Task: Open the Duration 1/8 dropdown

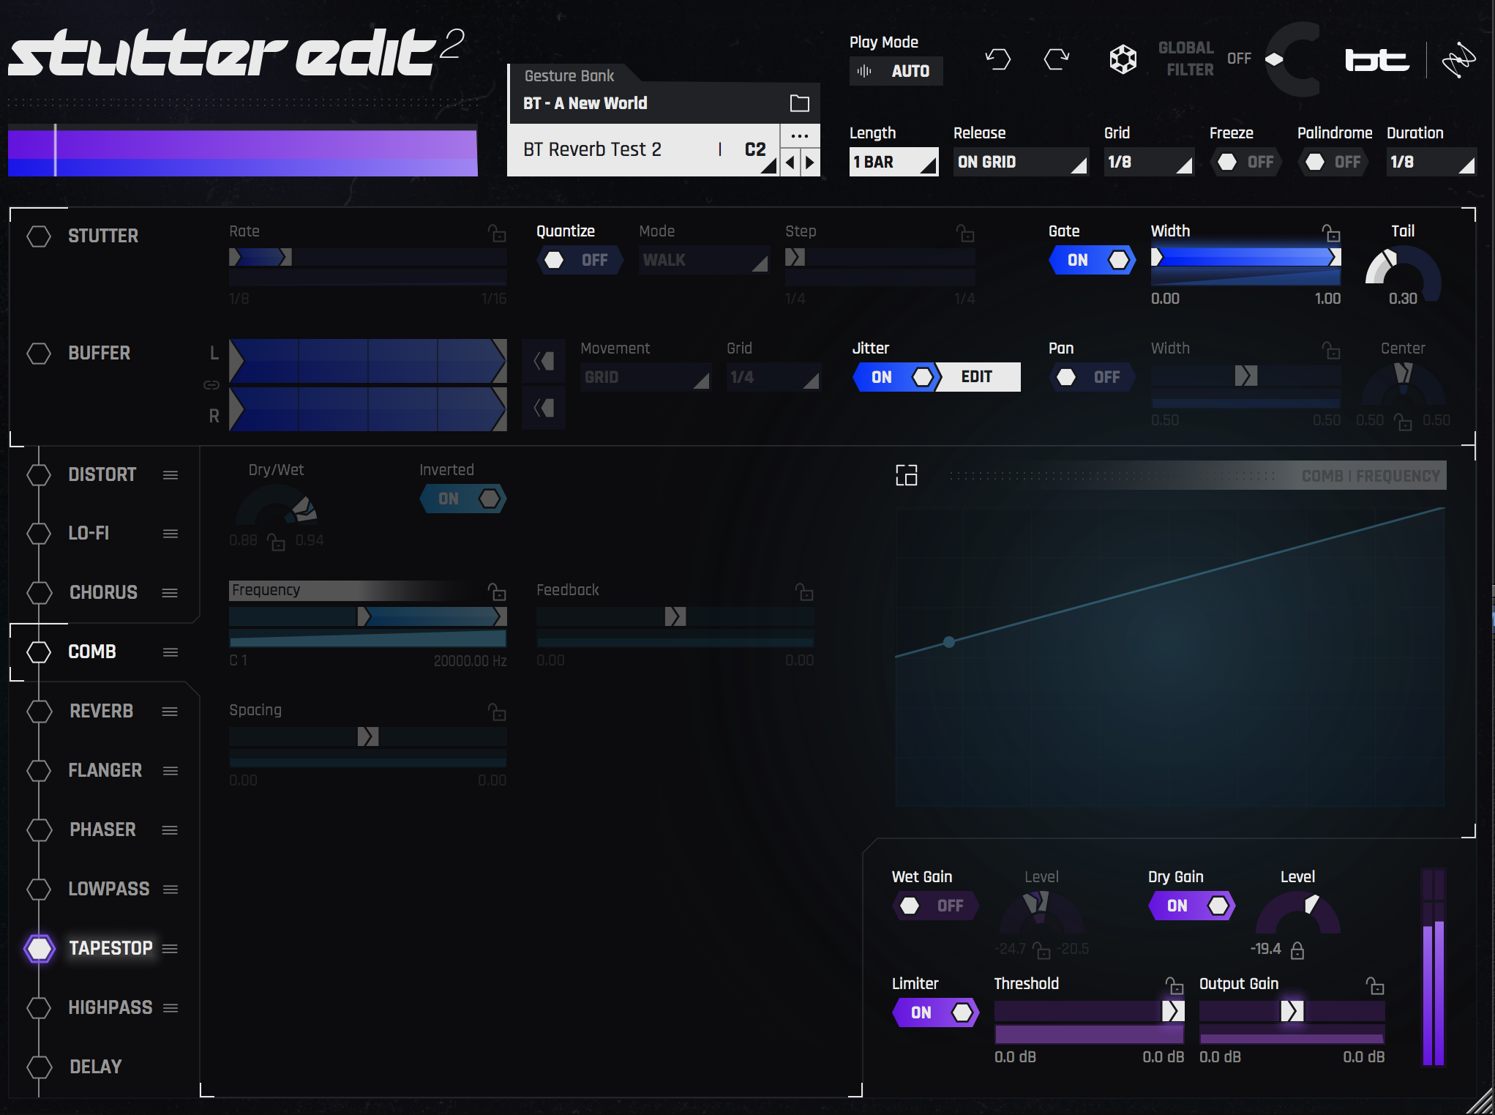Action: tap(1431, 162)
